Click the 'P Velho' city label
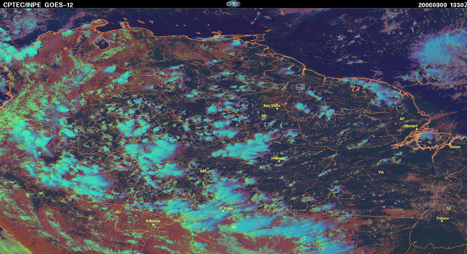 (x=226, y=208)
